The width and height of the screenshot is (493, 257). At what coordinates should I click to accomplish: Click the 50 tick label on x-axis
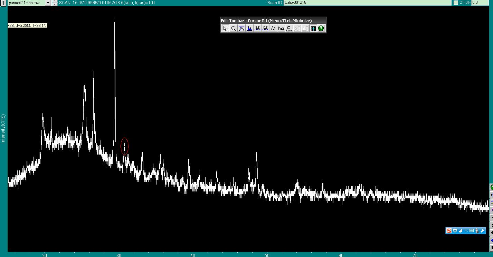267,255
